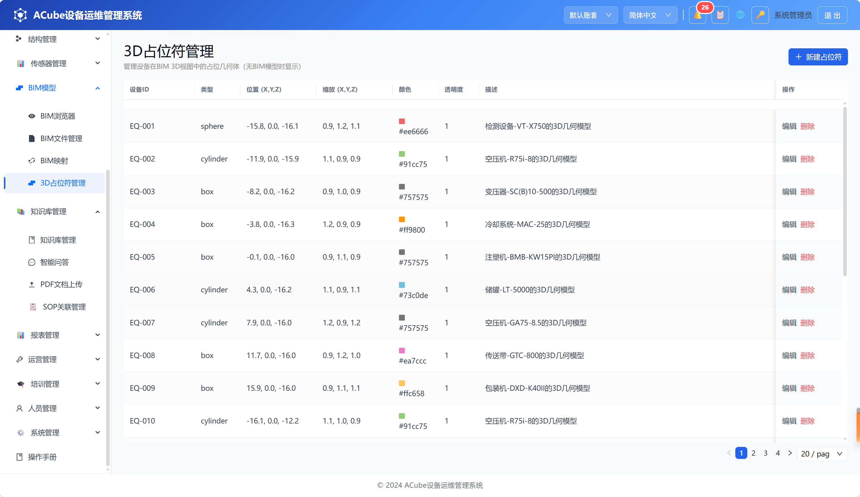Click the 运营管理 wrench icon

(x=20, y=359)
